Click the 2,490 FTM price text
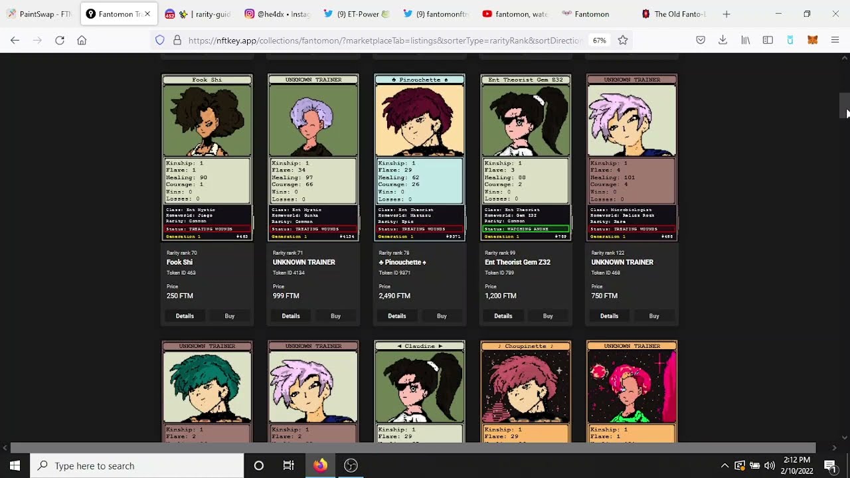The height and width of the screenshot is (478, 850). pos(394,296)
